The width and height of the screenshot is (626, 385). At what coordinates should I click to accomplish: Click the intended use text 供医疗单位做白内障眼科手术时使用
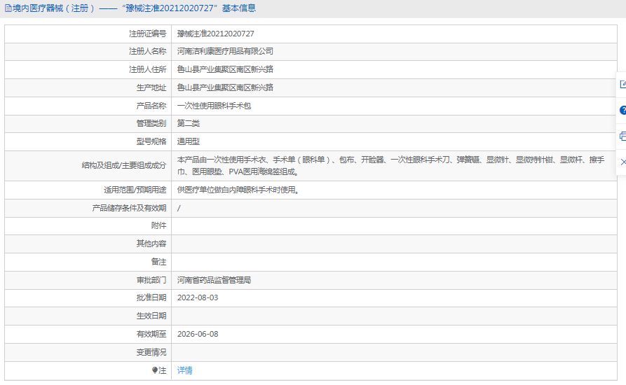tap(238, 190)
